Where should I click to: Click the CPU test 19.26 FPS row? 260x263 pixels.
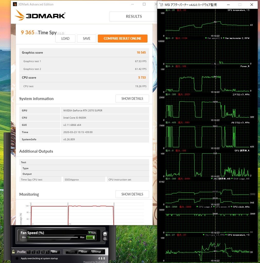coord(84,86)
